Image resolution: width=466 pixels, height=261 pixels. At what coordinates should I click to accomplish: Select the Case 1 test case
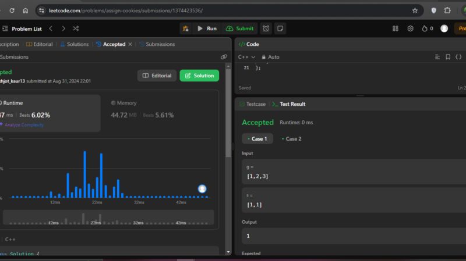pyautogui.click(x=257, y=139)
